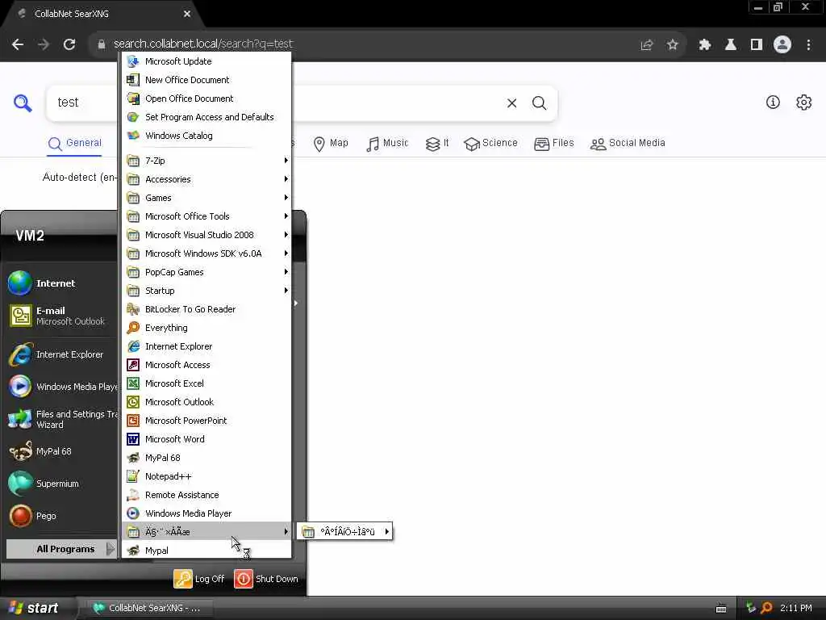Switch to the Map search tab
Image resolution: width=826 pixels, height=620 pixels.
click(x=331, y=143)
